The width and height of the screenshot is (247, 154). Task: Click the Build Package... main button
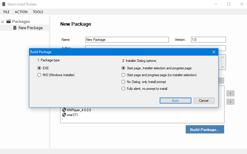pyautogui.click(x=205, y=129)
